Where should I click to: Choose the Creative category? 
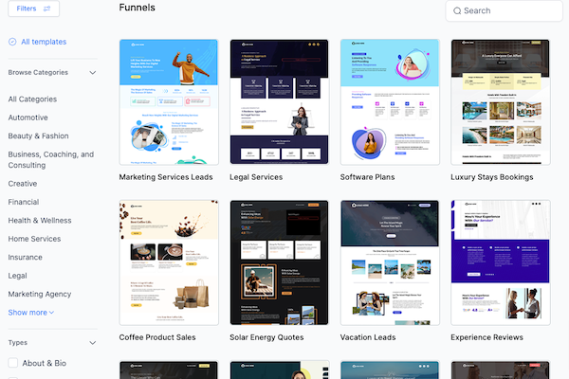tap(23, 184)
